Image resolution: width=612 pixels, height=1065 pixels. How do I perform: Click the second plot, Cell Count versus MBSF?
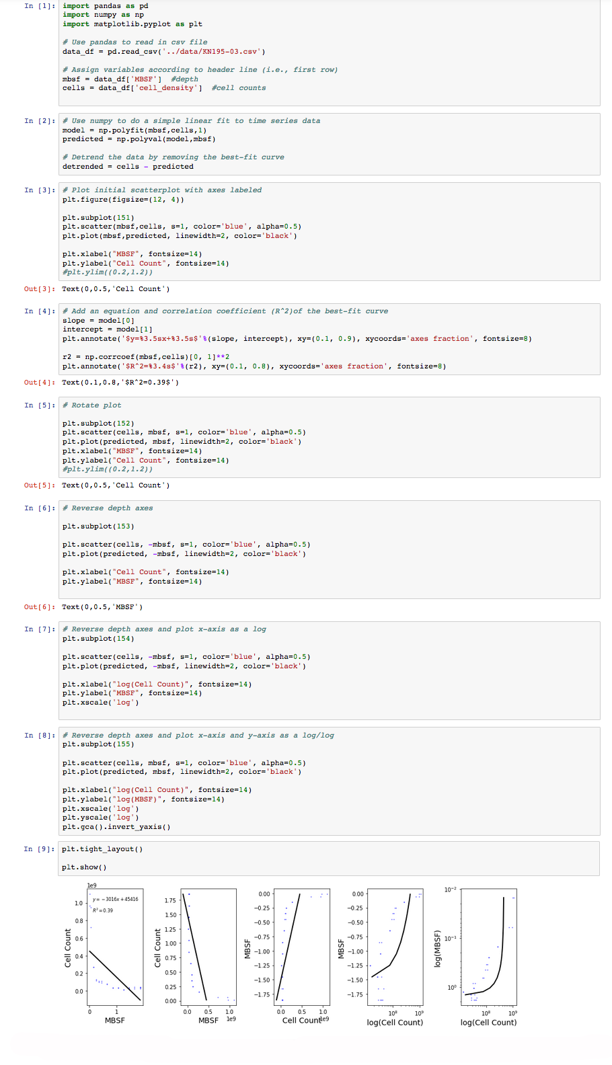[x=208, y=945]
